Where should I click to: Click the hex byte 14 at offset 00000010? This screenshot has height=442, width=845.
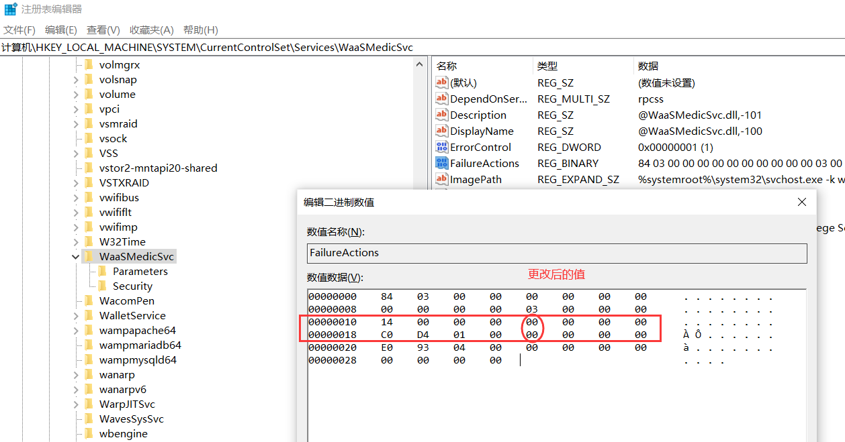pyautogui.click(x=386, y=322)
